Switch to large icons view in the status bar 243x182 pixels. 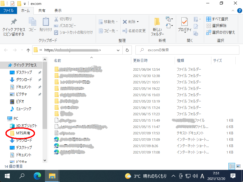(238, 166)
